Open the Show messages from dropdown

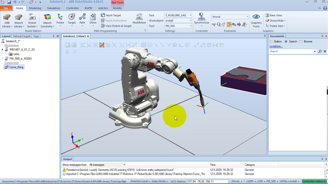(107, 165)
